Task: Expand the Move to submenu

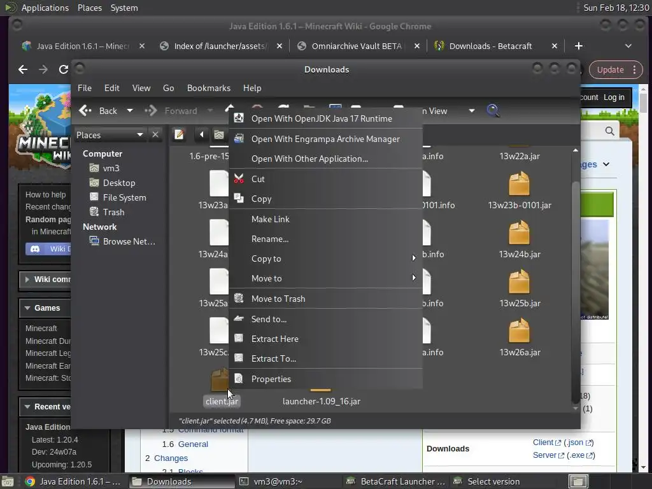Action: pyautogui.click(x=325, y=279)
